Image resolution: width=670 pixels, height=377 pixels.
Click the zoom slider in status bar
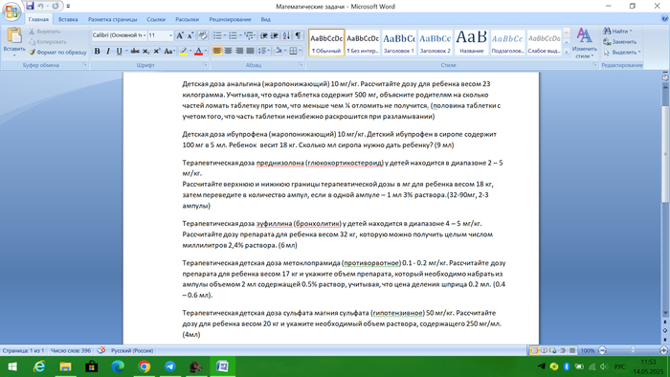633,350
